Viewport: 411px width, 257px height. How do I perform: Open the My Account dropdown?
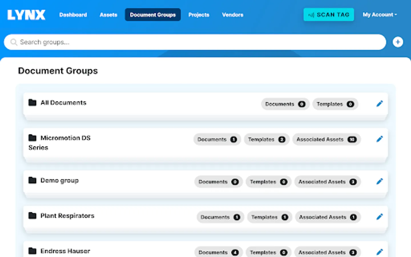(x=380, y=15)
